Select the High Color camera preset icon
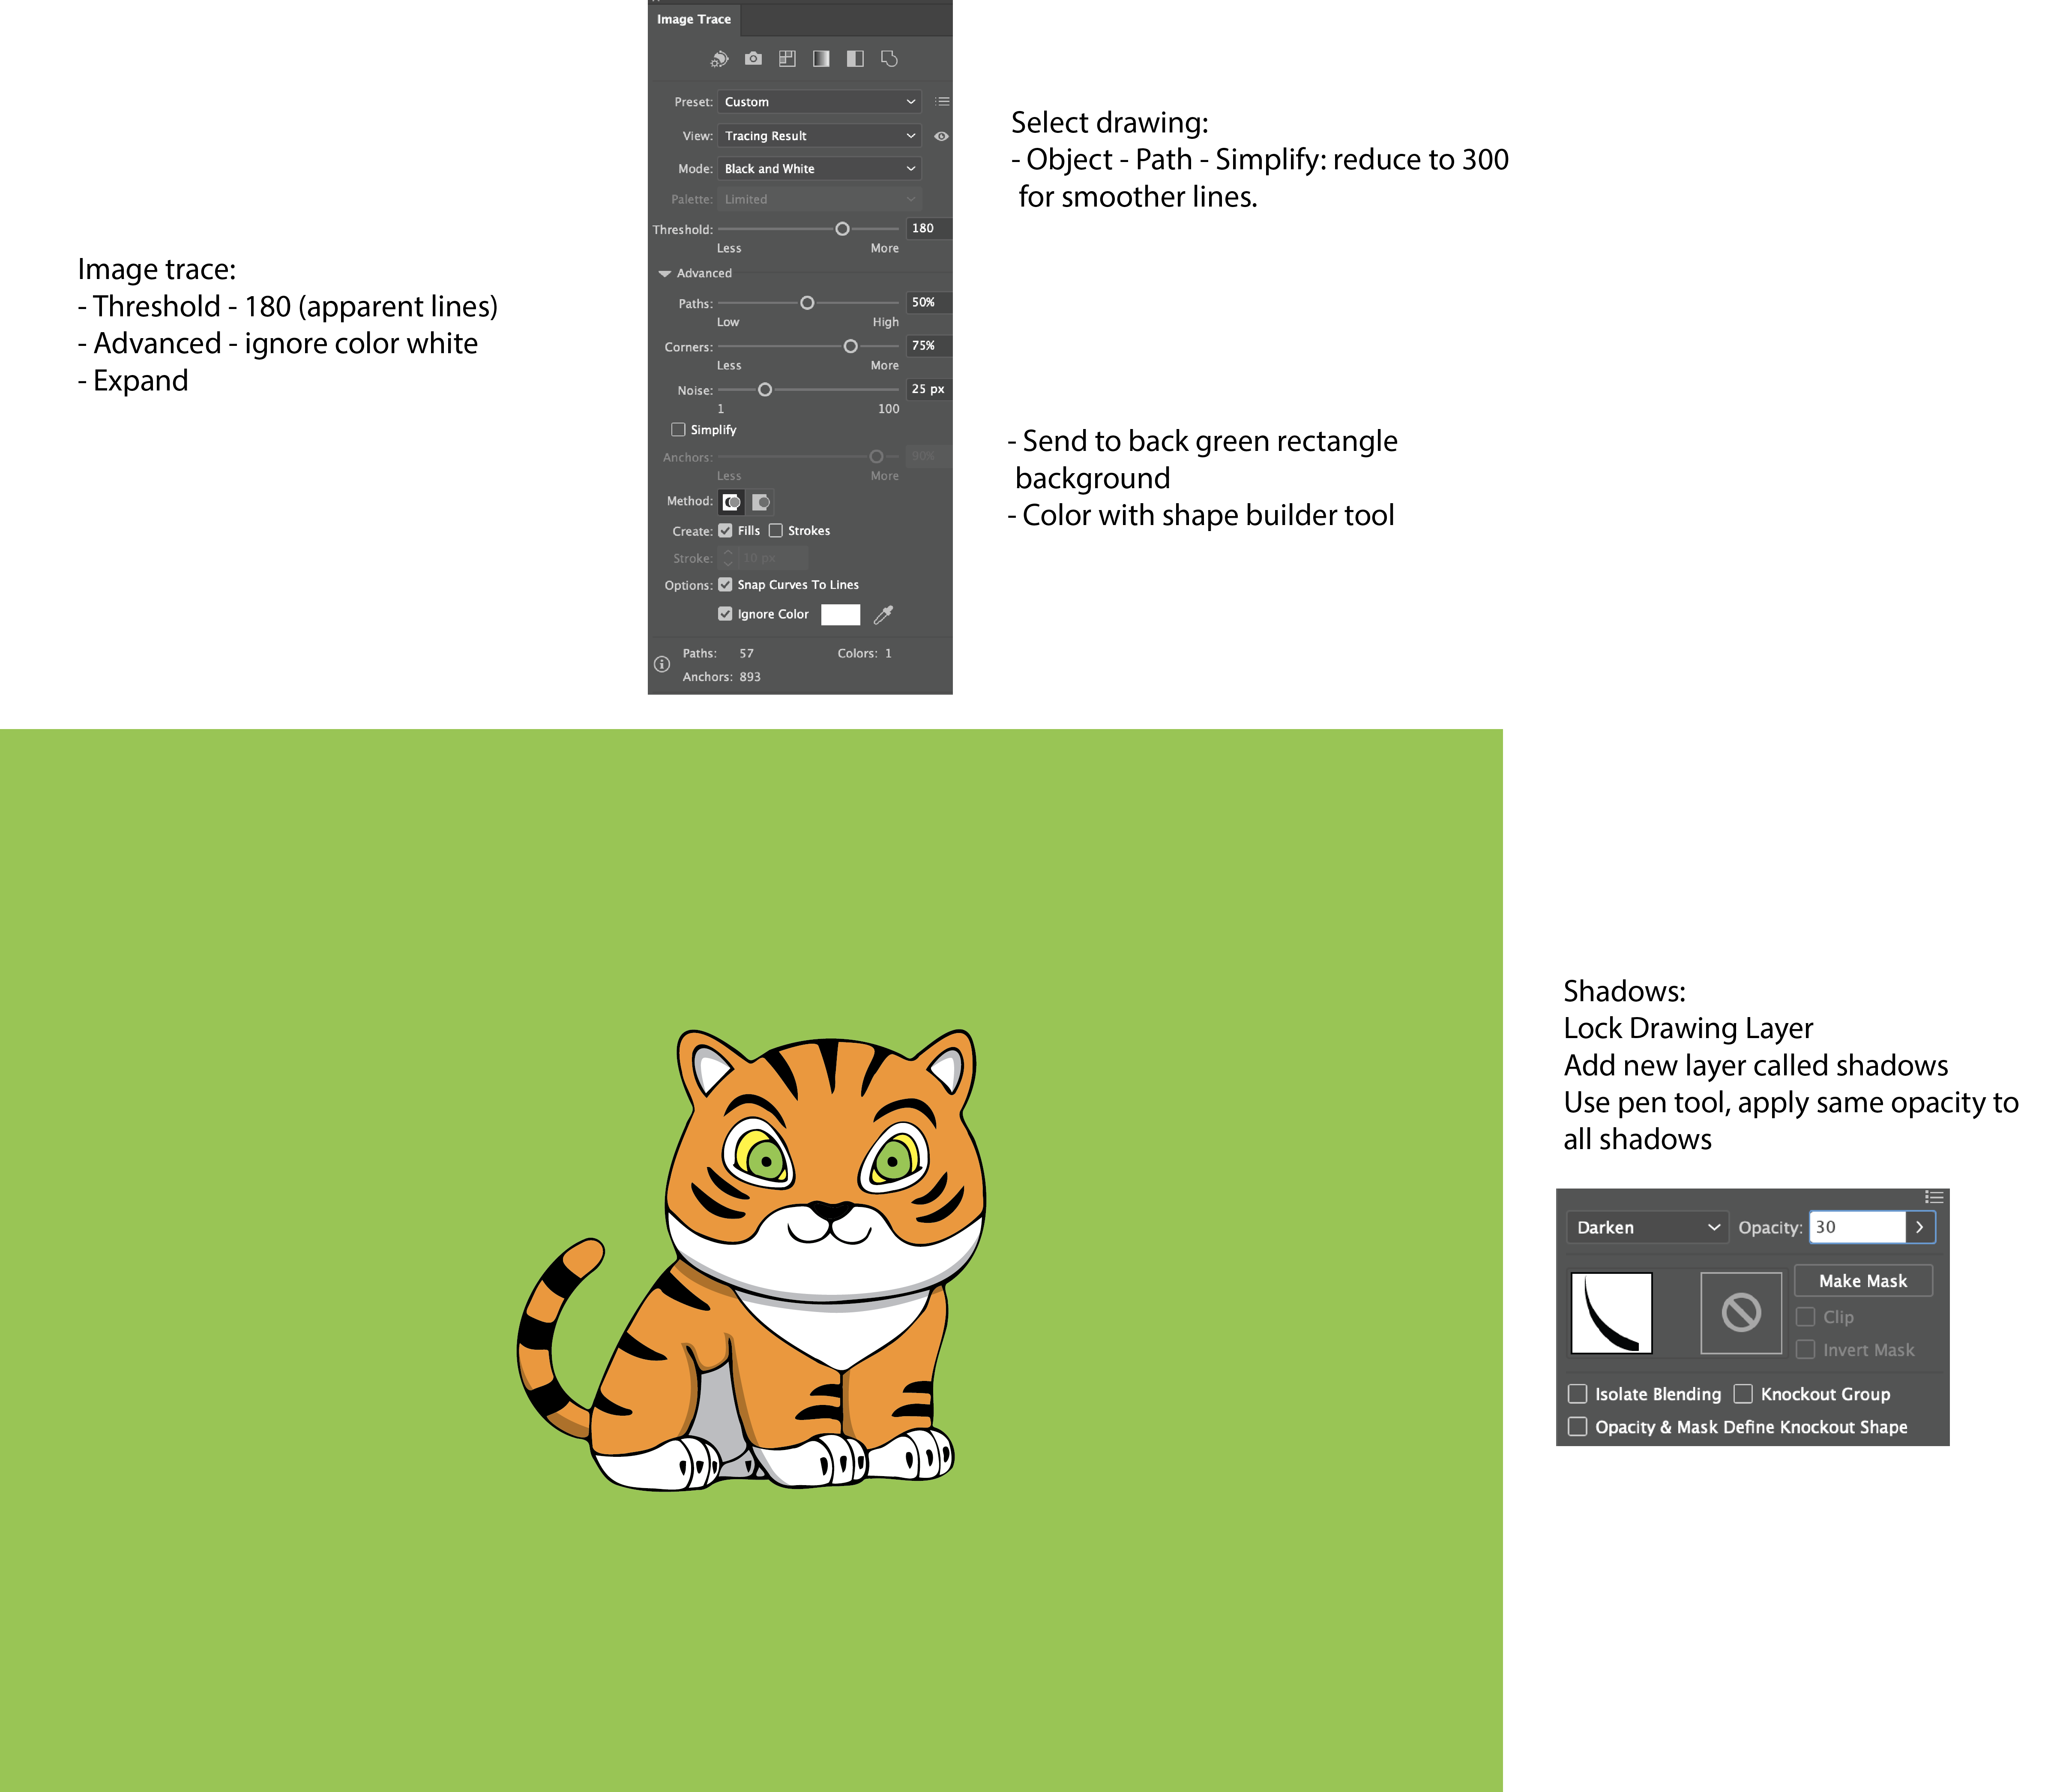The image size is (2054, 1792). click(x=754, y=59)
